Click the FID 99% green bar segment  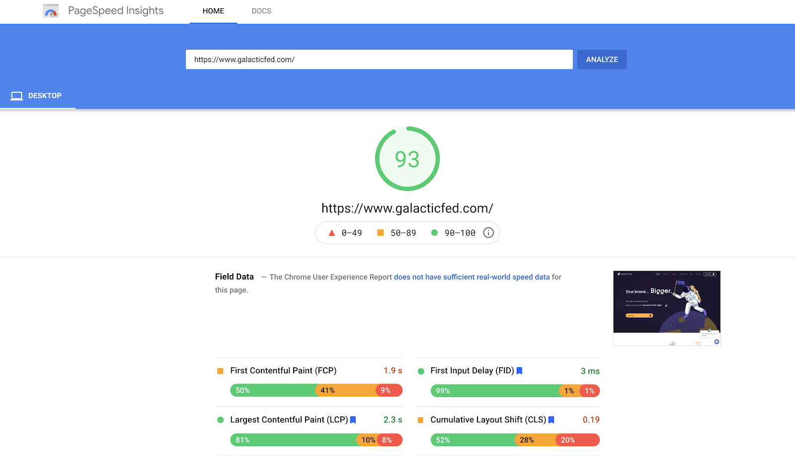(495, 391)
